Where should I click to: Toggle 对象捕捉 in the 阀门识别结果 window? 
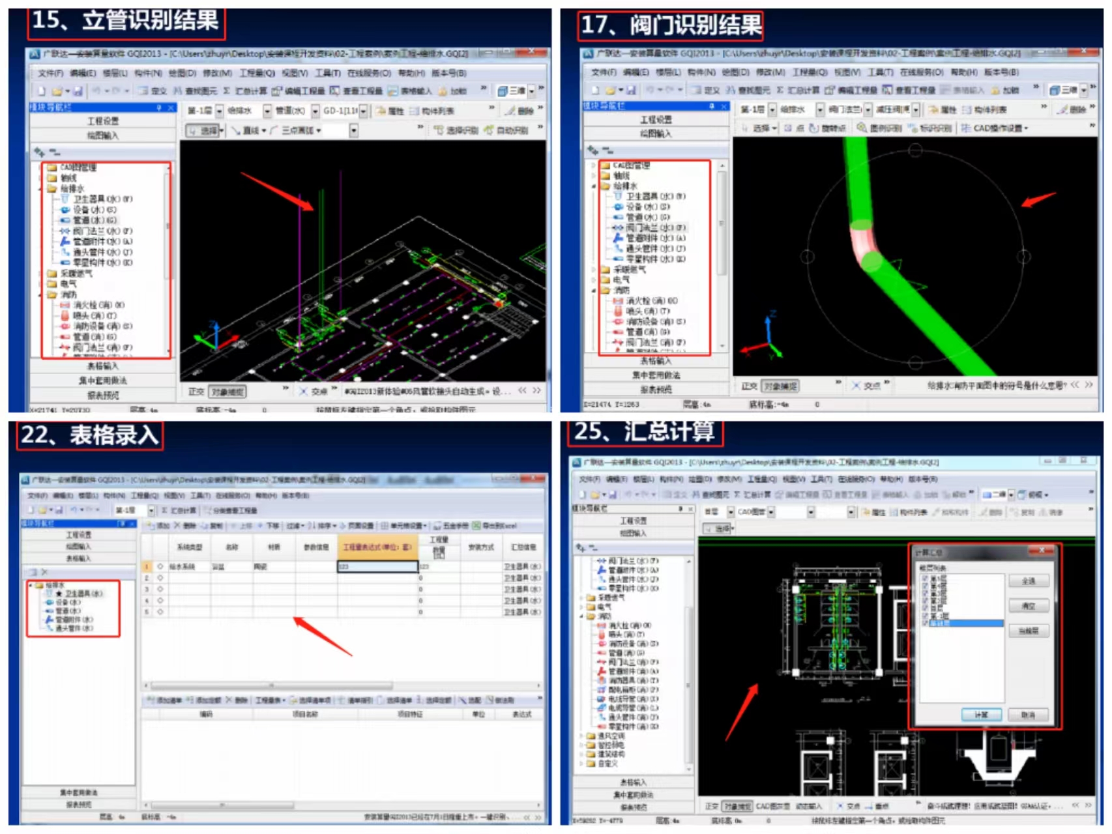pyautogui.click(x=781, y=386)
